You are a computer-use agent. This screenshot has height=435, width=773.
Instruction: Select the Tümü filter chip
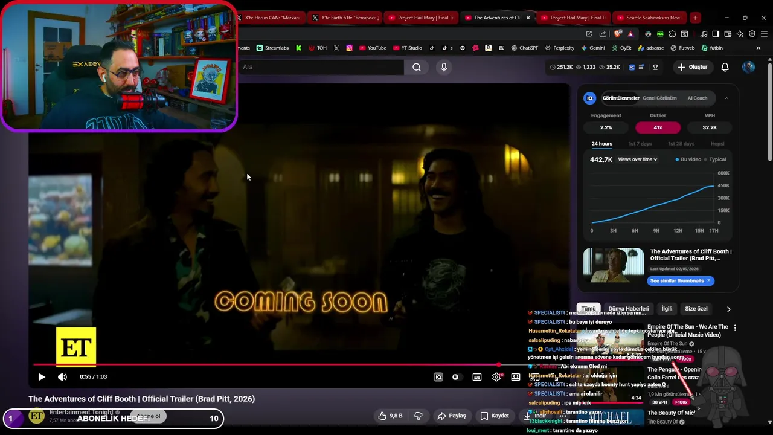pos(588,309)
